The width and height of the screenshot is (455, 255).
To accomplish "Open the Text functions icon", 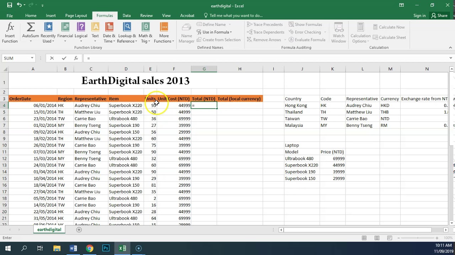I will [95, 27].
